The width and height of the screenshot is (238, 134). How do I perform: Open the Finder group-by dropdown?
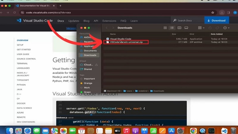coord(201,28)
